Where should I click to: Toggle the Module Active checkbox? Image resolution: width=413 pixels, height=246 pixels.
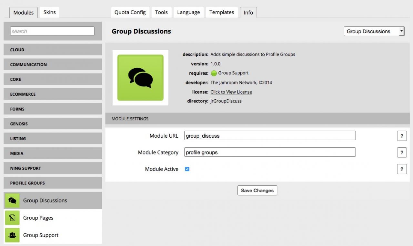187,169
